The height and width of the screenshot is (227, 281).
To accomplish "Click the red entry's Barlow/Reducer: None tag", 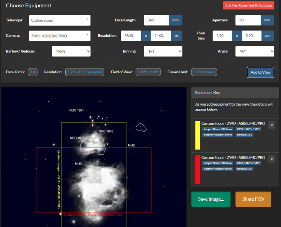I will 217,169.
